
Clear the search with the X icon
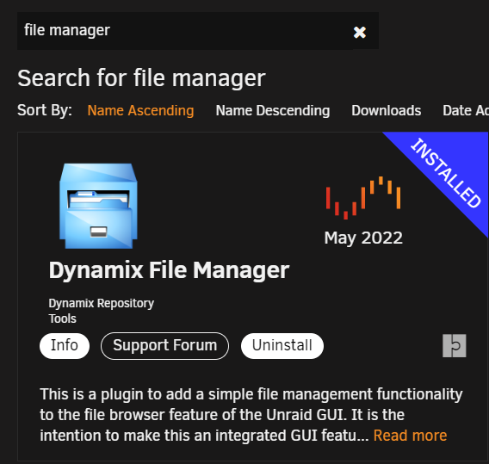click(x=360, y=32)
